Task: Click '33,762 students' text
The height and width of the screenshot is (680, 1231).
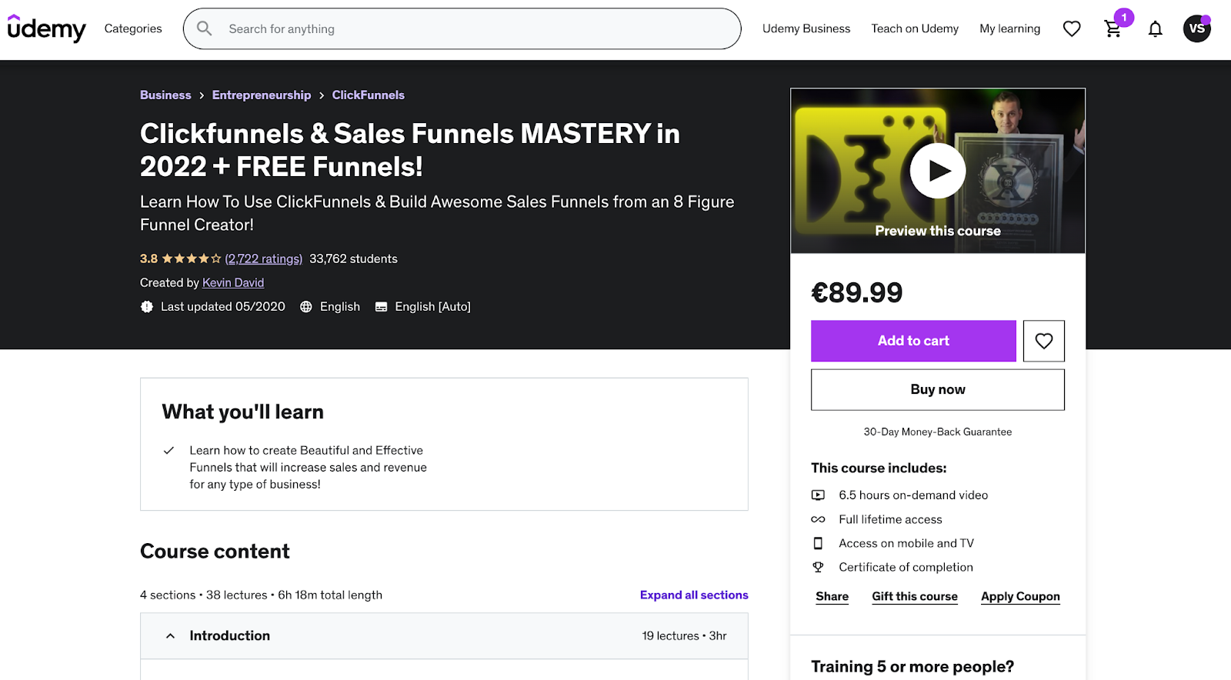Action: click(x=353, y=258)
